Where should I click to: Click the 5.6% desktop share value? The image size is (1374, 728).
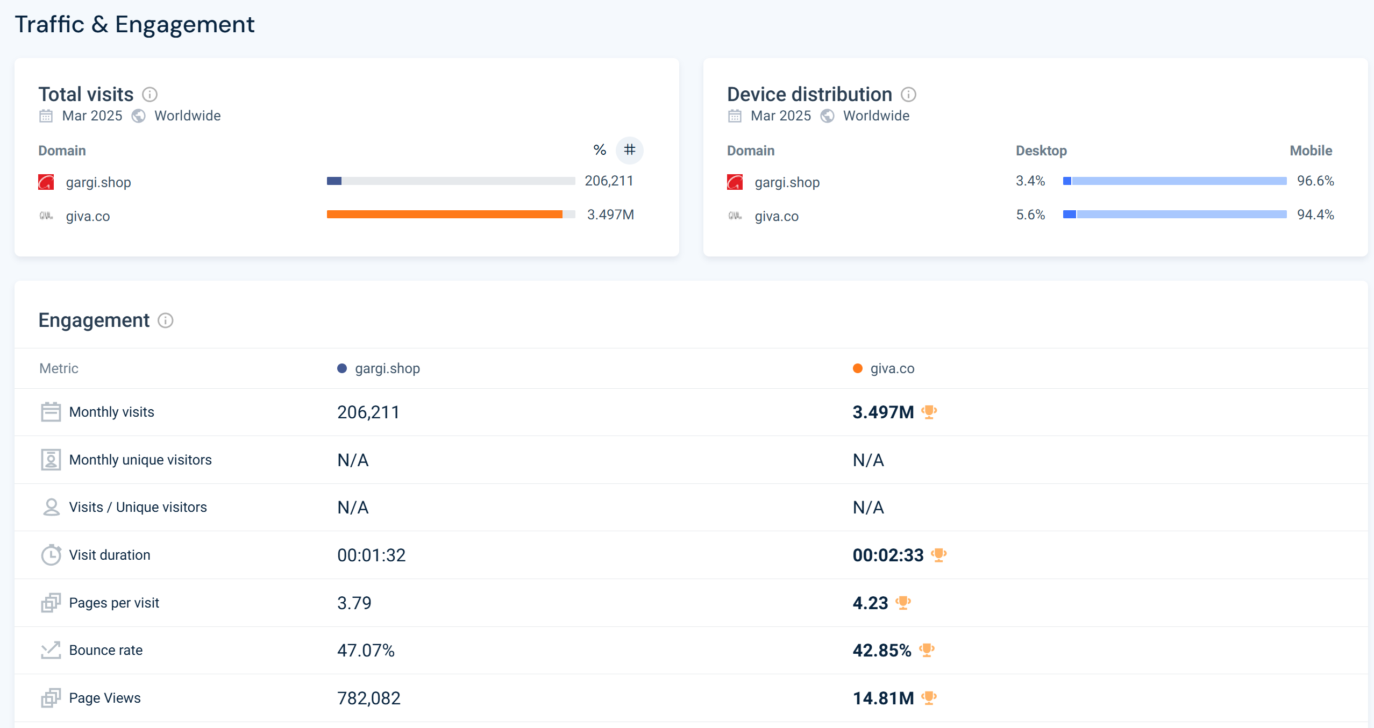point(1030,215)
